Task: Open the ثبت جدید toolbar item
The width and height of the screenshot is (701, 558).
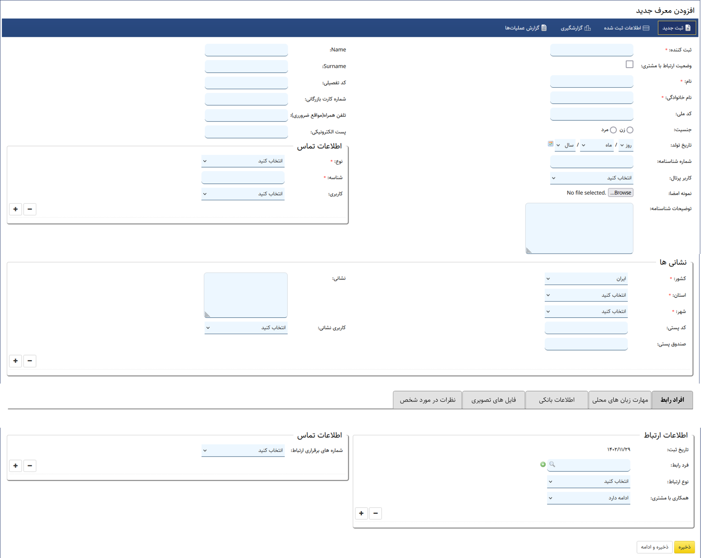Action: click(677, 28)
